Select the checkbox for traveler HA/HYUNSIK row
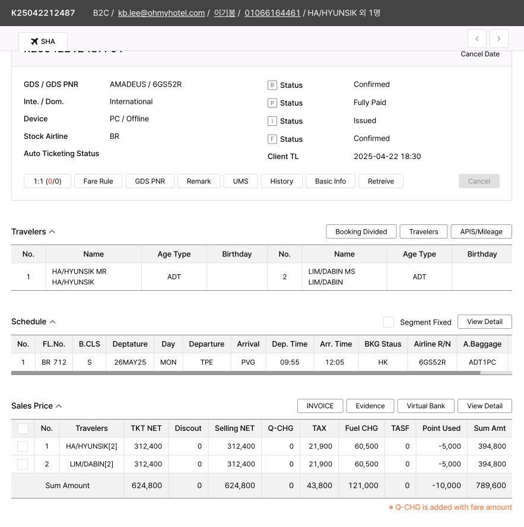524x527 pixels. [x=23, y=446]
